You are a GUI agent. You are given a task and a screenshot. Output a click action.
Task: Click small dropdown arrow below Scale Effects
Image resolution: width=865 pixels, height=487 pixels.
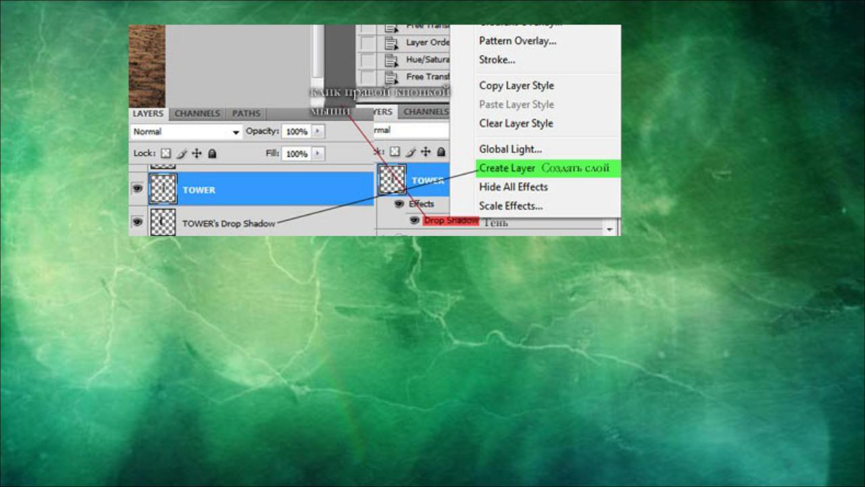610,229
